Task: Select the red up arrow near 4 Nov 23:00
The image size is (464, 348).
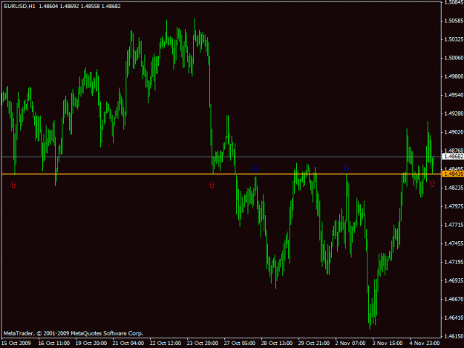Action: [432, 184]
